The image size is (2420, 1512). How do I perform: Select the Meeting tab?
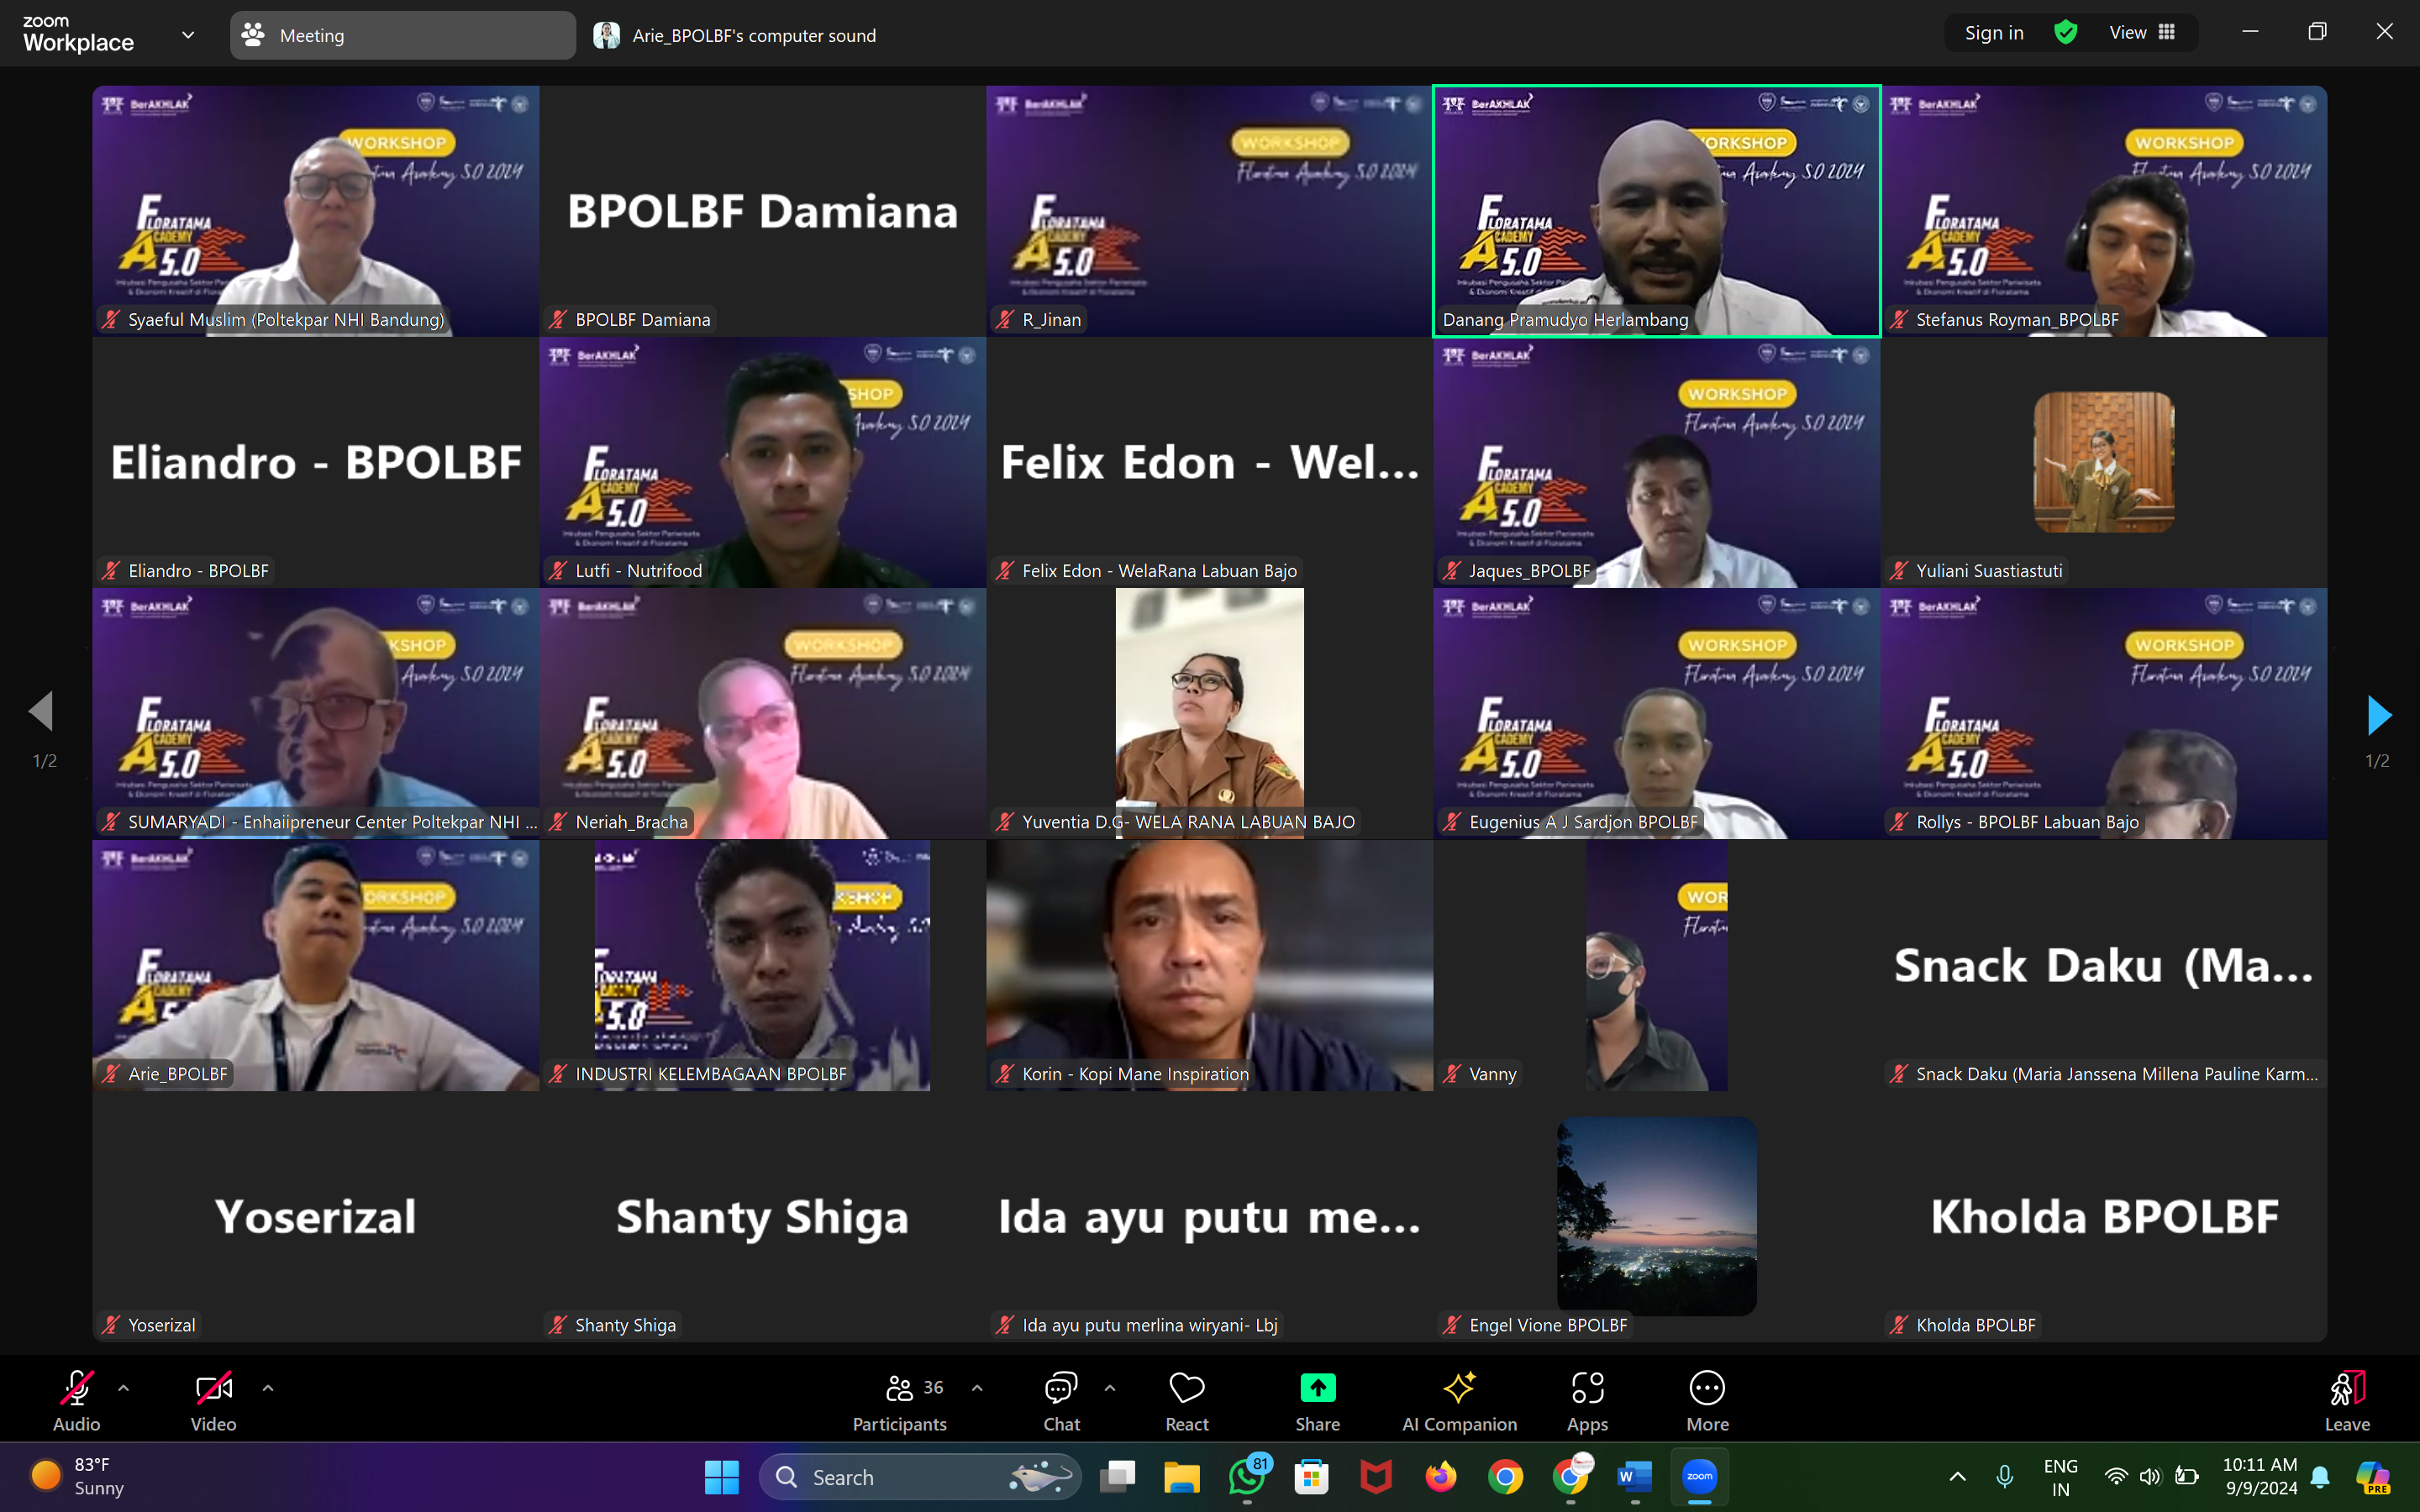pos(402,35)
